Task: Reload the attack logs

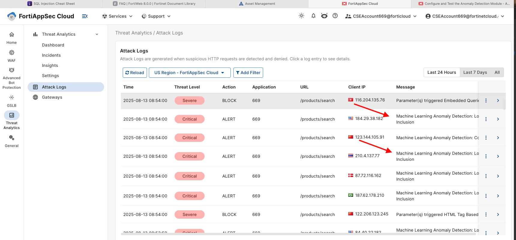Action: tap(135, 73)
